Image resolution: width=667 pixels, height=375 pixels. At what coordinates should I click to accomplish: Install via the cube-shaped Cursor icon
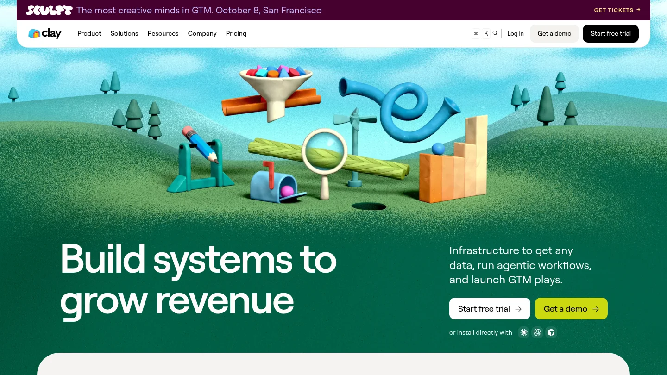tap(551, 332)
